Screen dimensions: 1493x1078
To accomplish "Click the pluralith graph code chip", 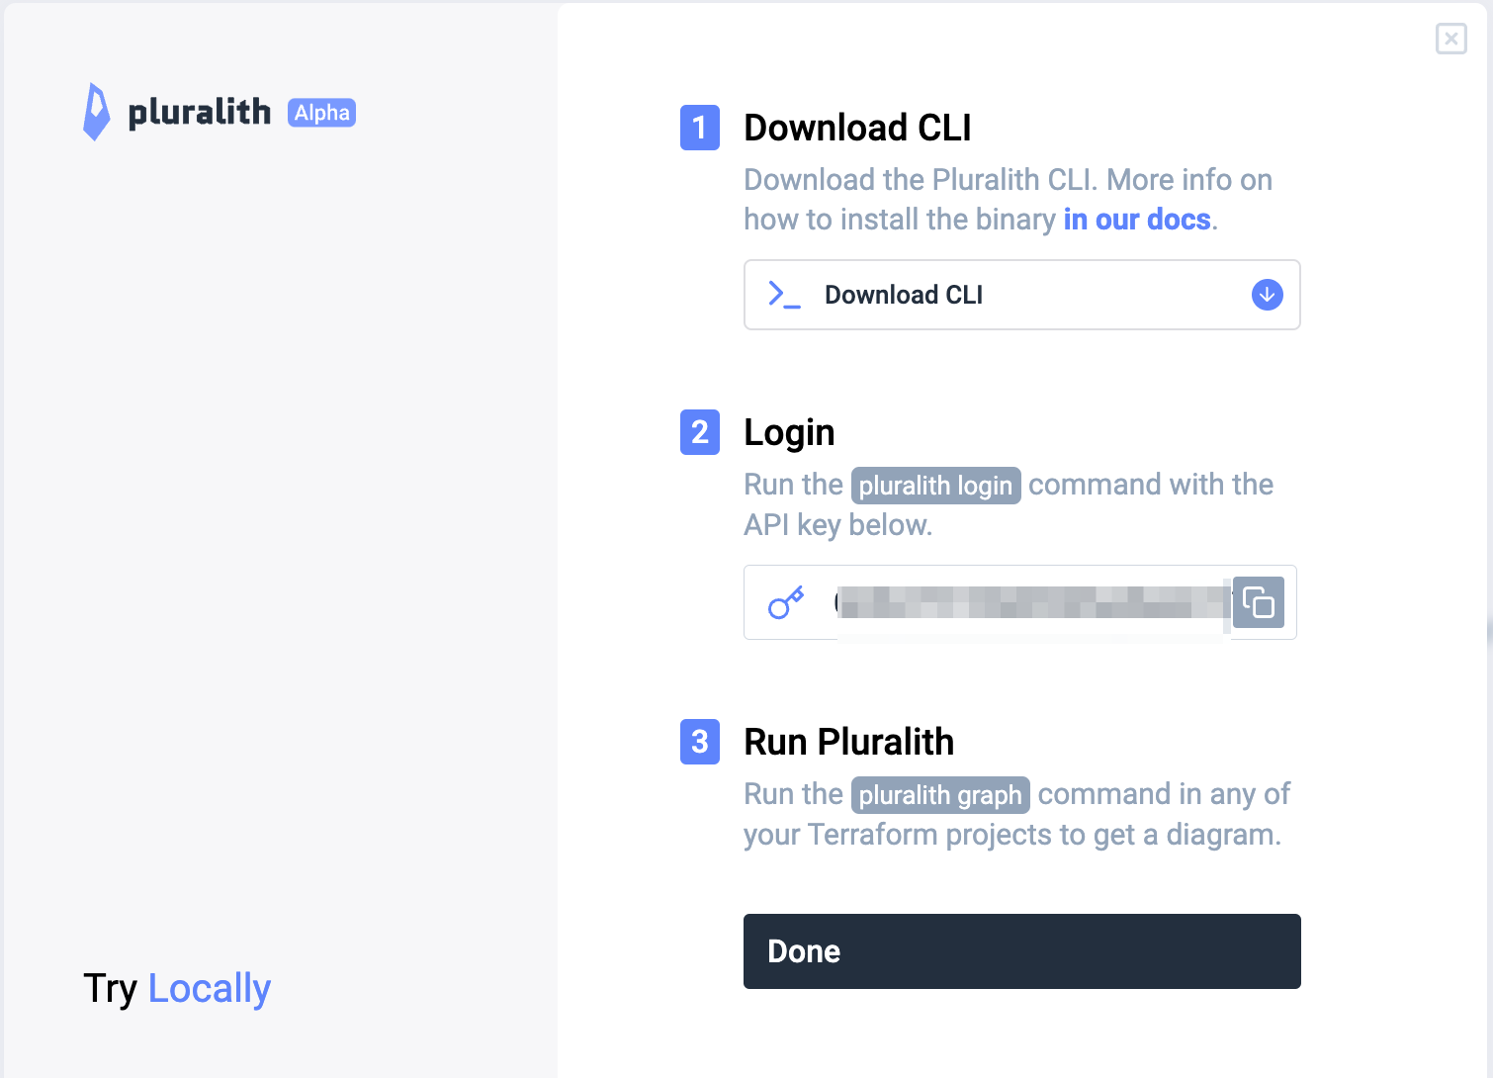I will pos(940,794).
